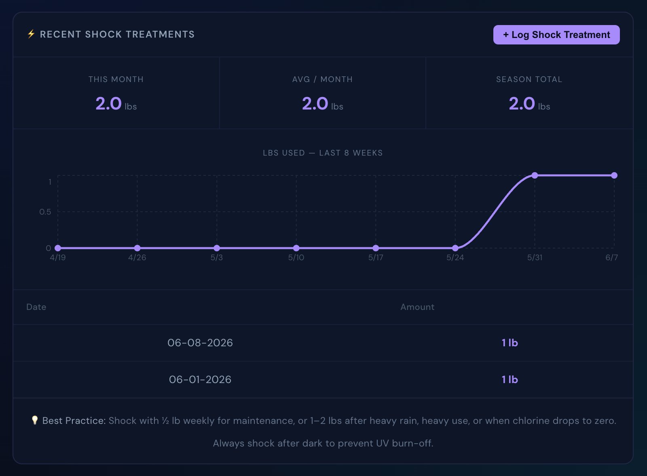This screenshot has width=647, height=476.
Task: Click the Log Shock Treatment button
Action: pos(556,35)
